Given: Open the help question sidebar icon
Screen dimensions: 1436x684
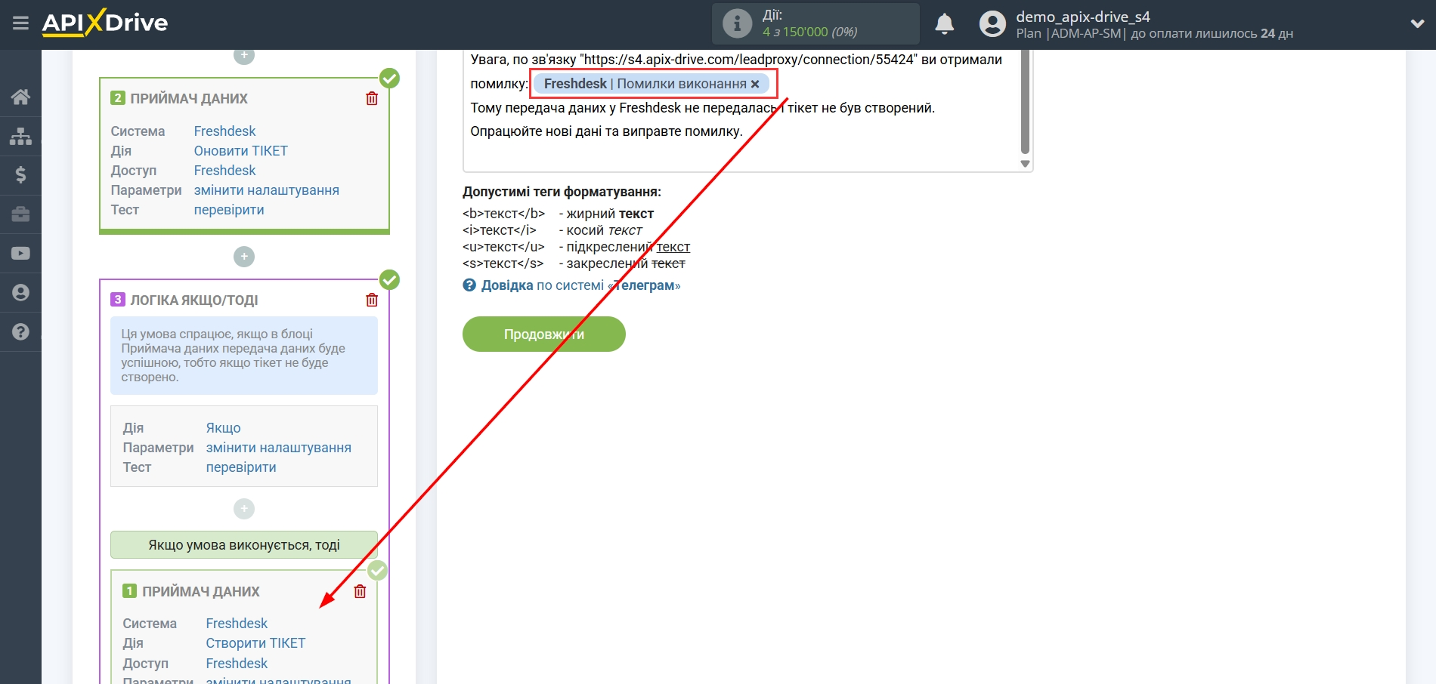Looking at the screenshot, I should [20, 331].
